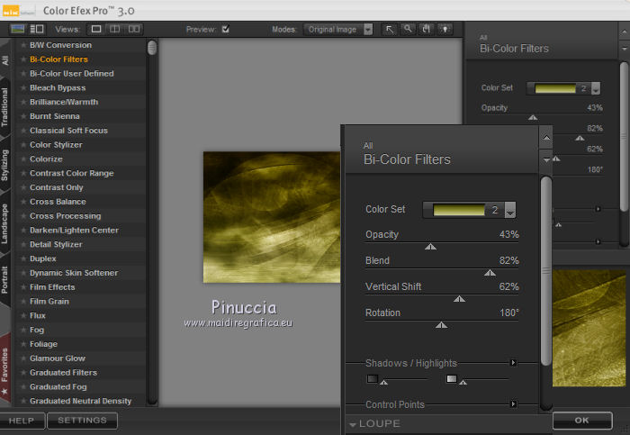Toggle favorite star for Colorize

pos(23,159)
